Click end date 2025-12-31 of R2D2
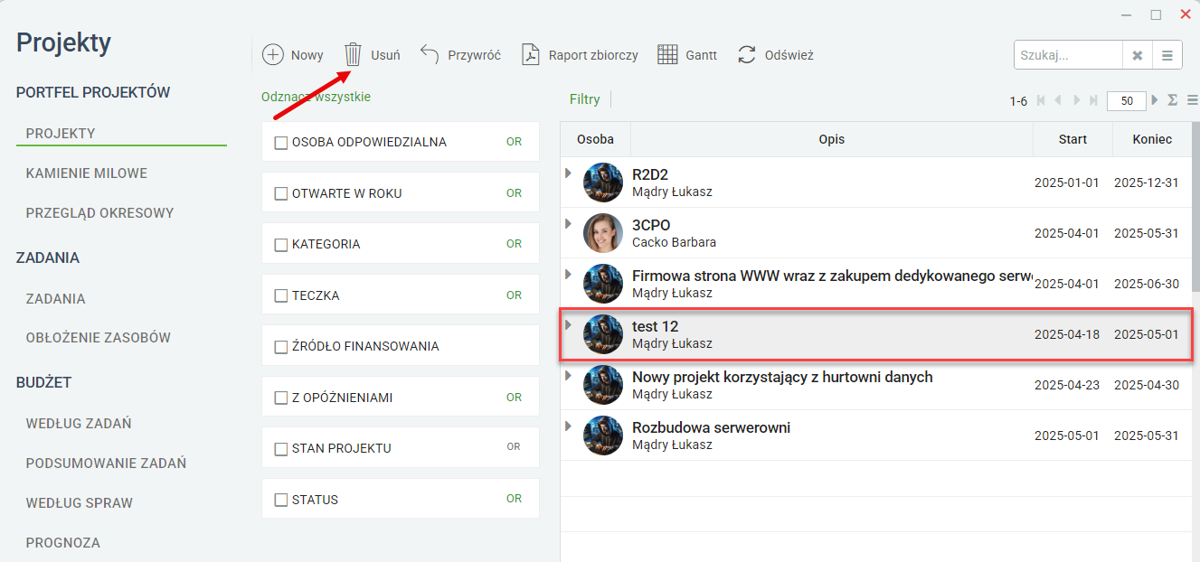 [x=1147, y=183]
